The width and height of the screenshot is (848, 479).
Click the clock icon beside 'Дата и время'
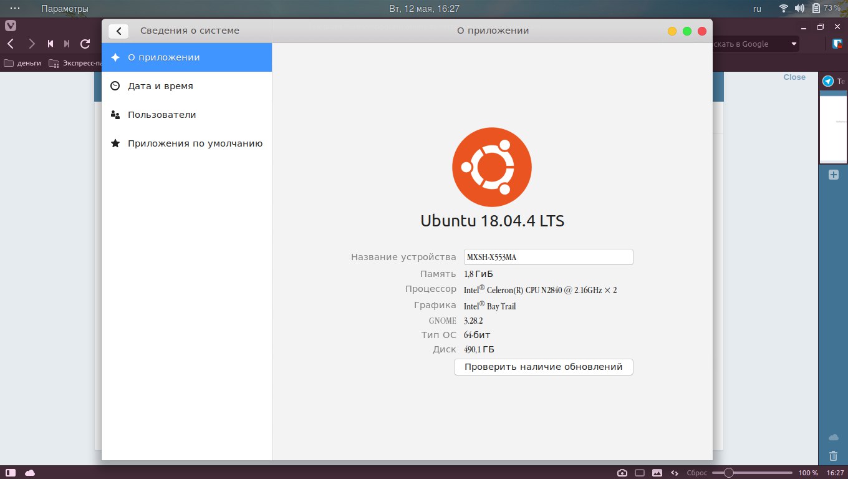[115, 86]
